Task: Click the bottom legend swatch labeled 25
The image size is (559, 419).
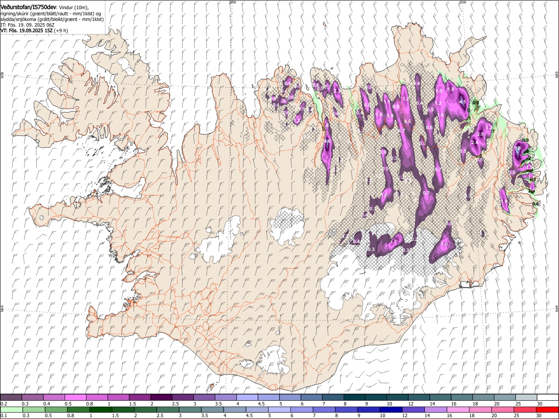Action: click(x=524, y=409)
